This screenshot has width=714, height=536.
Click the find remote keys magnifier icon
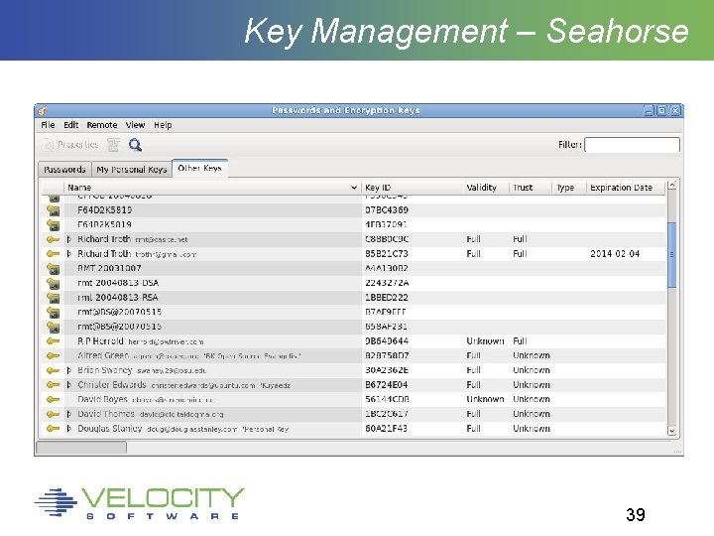click(x=135, y=145)
